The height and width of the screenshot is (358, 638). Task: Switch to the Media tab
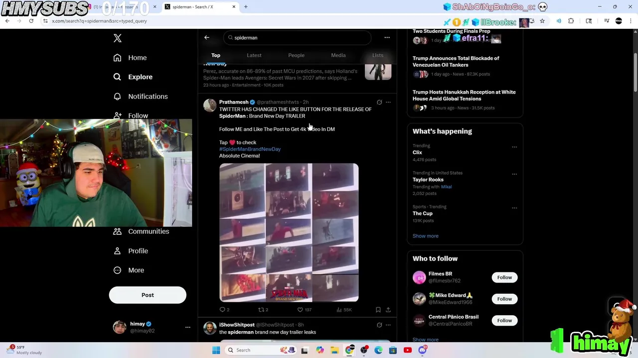pyautogui.click(x=338, y=55)
